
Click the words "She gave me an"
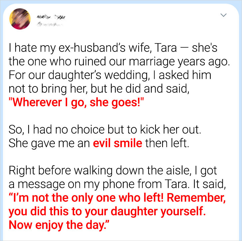49,144
